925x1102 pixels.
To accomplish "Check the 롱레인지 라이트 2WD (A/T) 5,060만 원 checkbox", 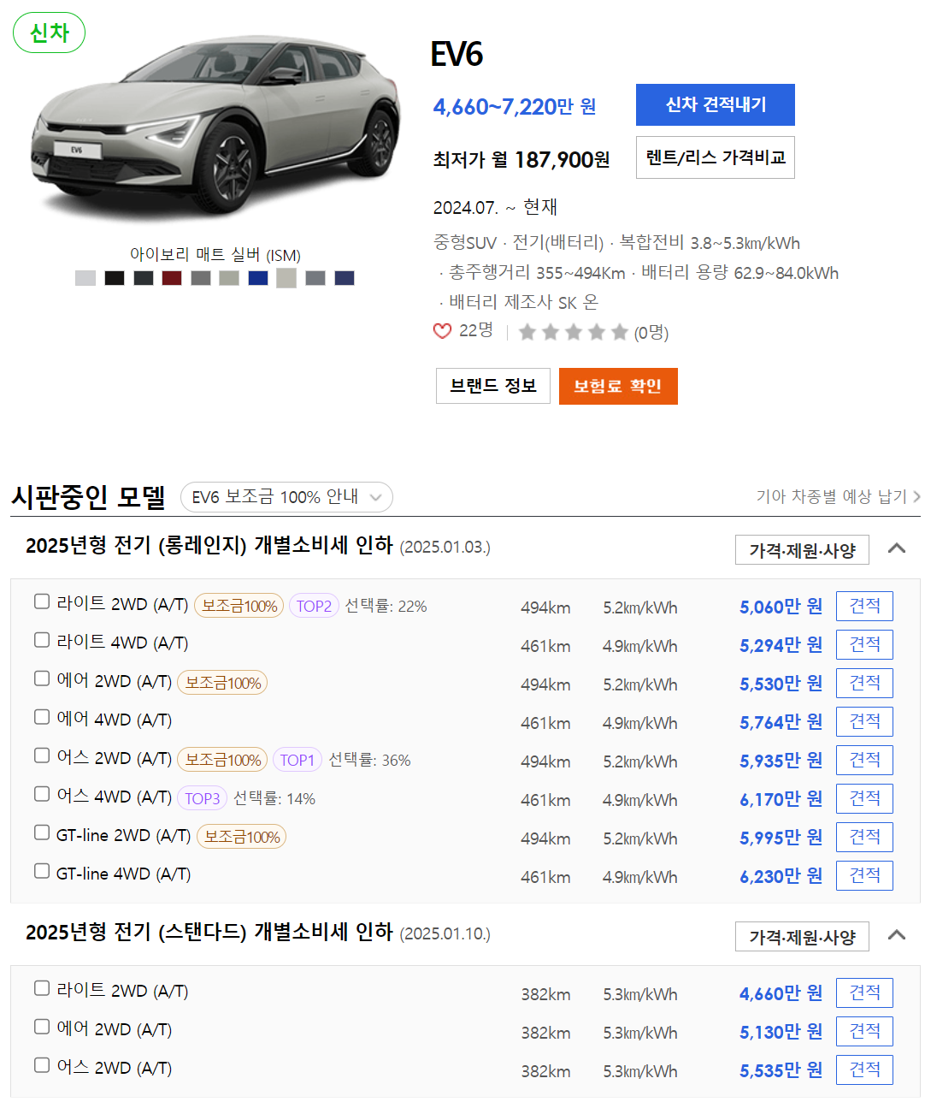I will point(42,601).
